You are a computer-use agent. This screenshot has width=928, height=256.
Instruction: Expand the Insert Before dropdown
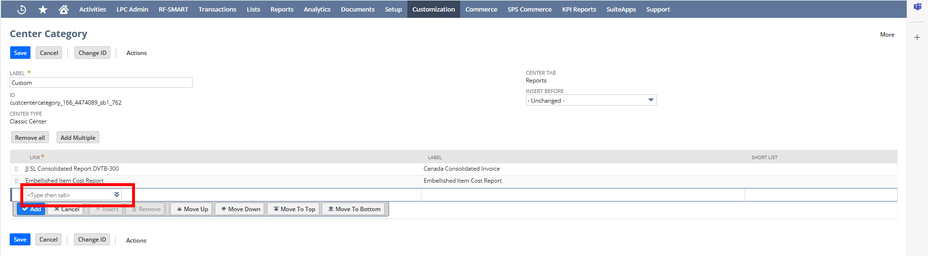651,100
